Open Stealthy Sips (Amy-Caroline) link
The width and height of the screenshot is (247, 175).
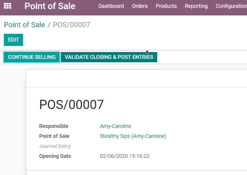pos(133,136)
